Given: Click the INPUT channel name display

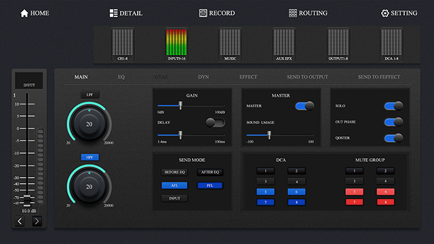Looking at the screenshot, I should click(x=29, y=81).
